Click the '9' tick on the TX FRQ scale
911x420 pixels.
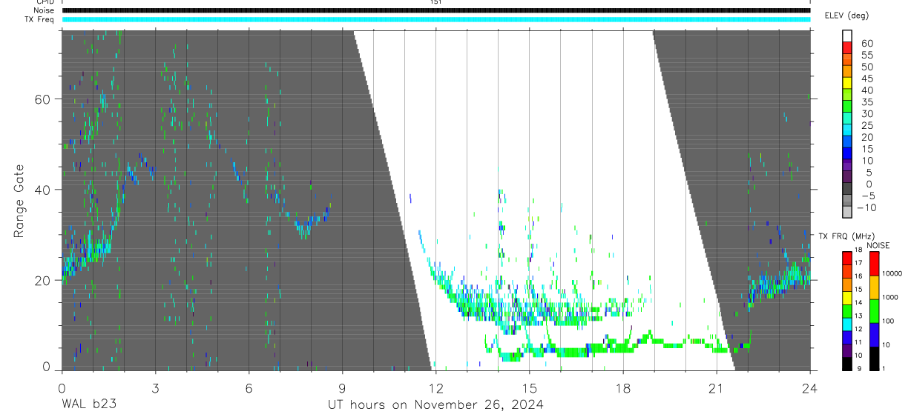859,369
